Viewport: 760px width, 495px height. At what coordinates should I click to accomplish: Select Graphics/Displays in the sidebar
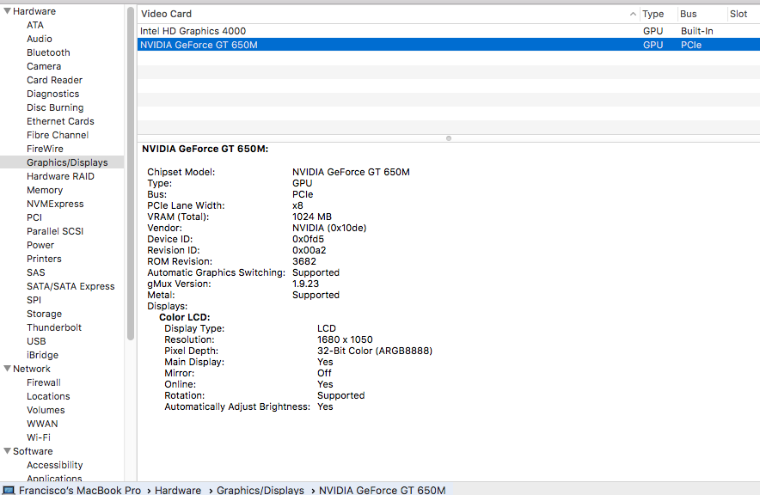point(62,162)
